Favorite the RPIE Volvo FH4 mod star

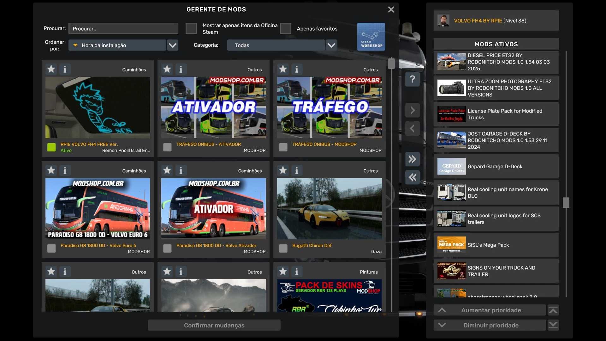click(51, 69)
